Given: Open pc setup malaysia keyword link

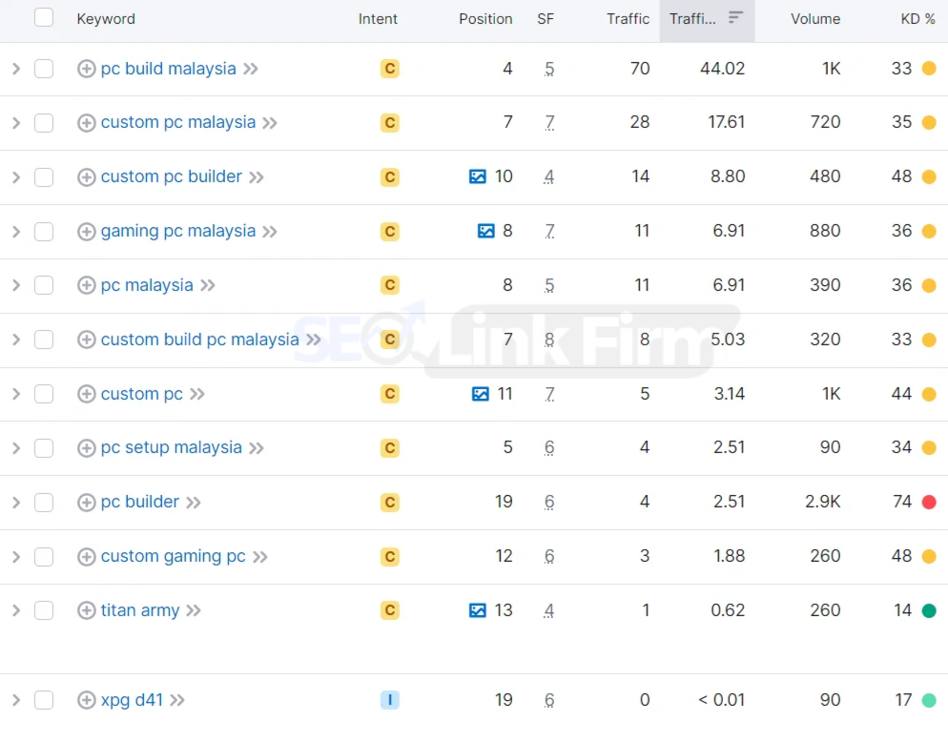Looking at the screenshot, I should [x=171, y=447].
